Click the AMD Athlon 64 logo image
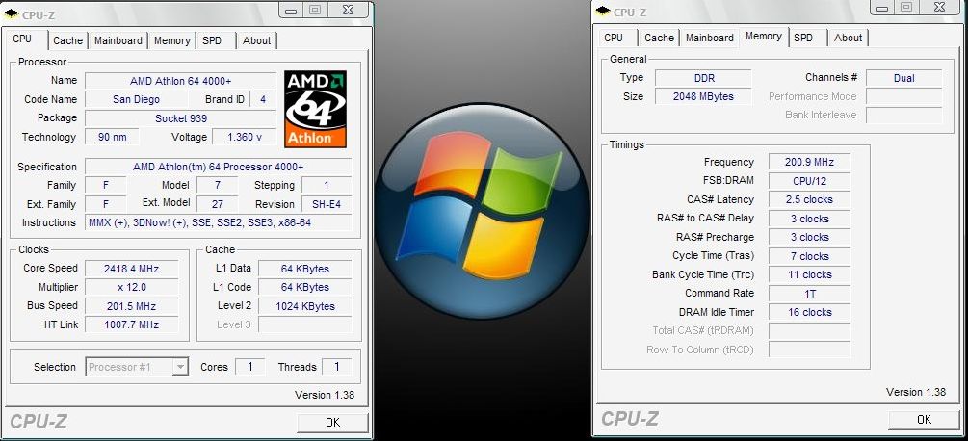The width and height of the screenshot is (968, 441). tap(316, 109)
